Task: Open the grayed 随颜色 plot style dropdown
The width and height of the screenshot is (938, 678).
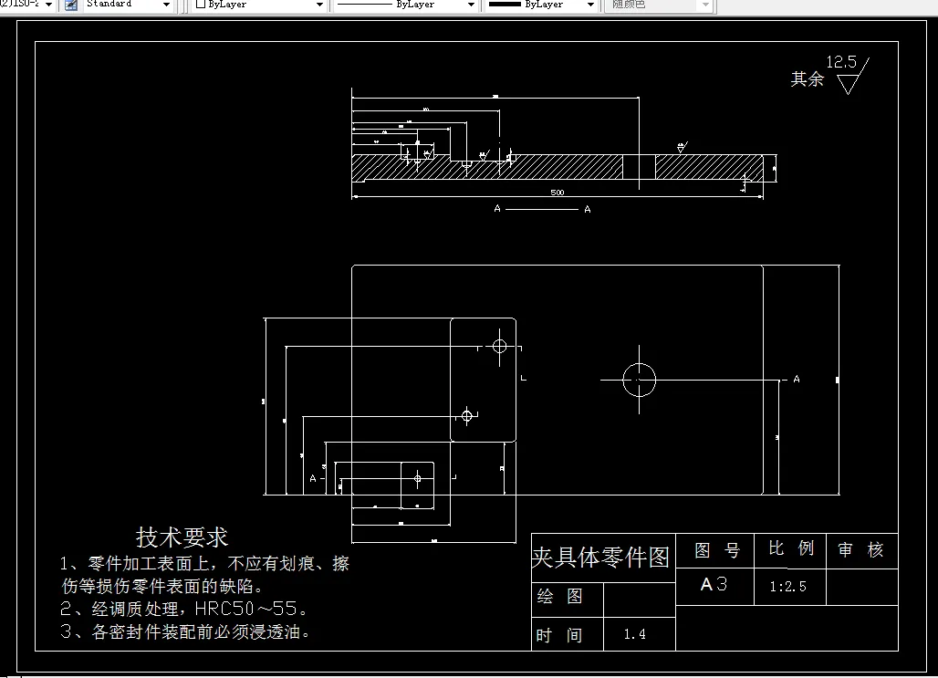Action: (703, 5)
